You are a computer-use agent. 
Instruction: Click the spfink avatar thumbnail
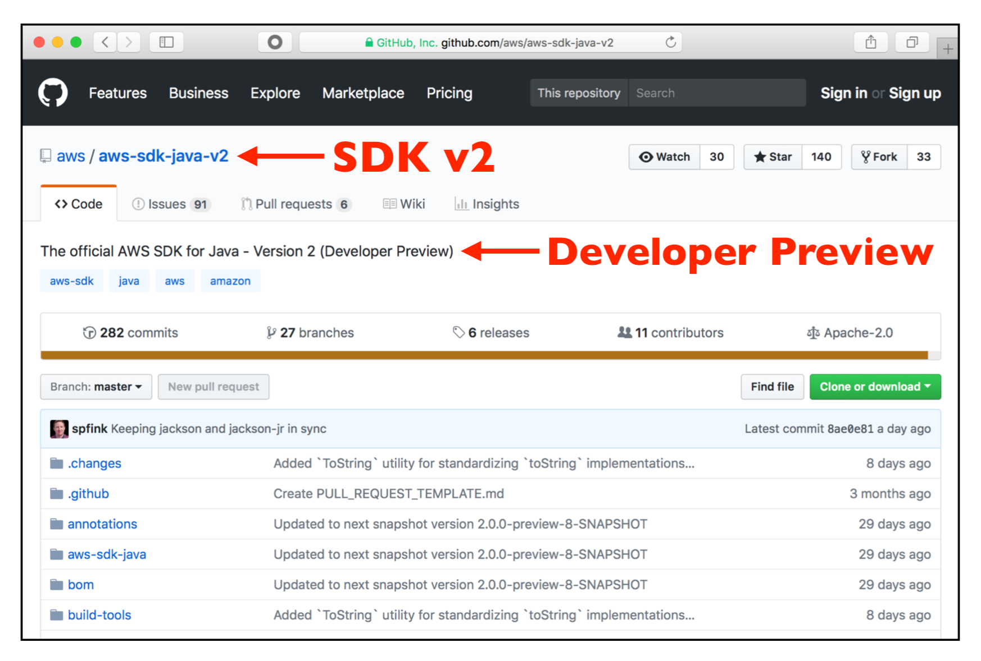click(59, 429)
